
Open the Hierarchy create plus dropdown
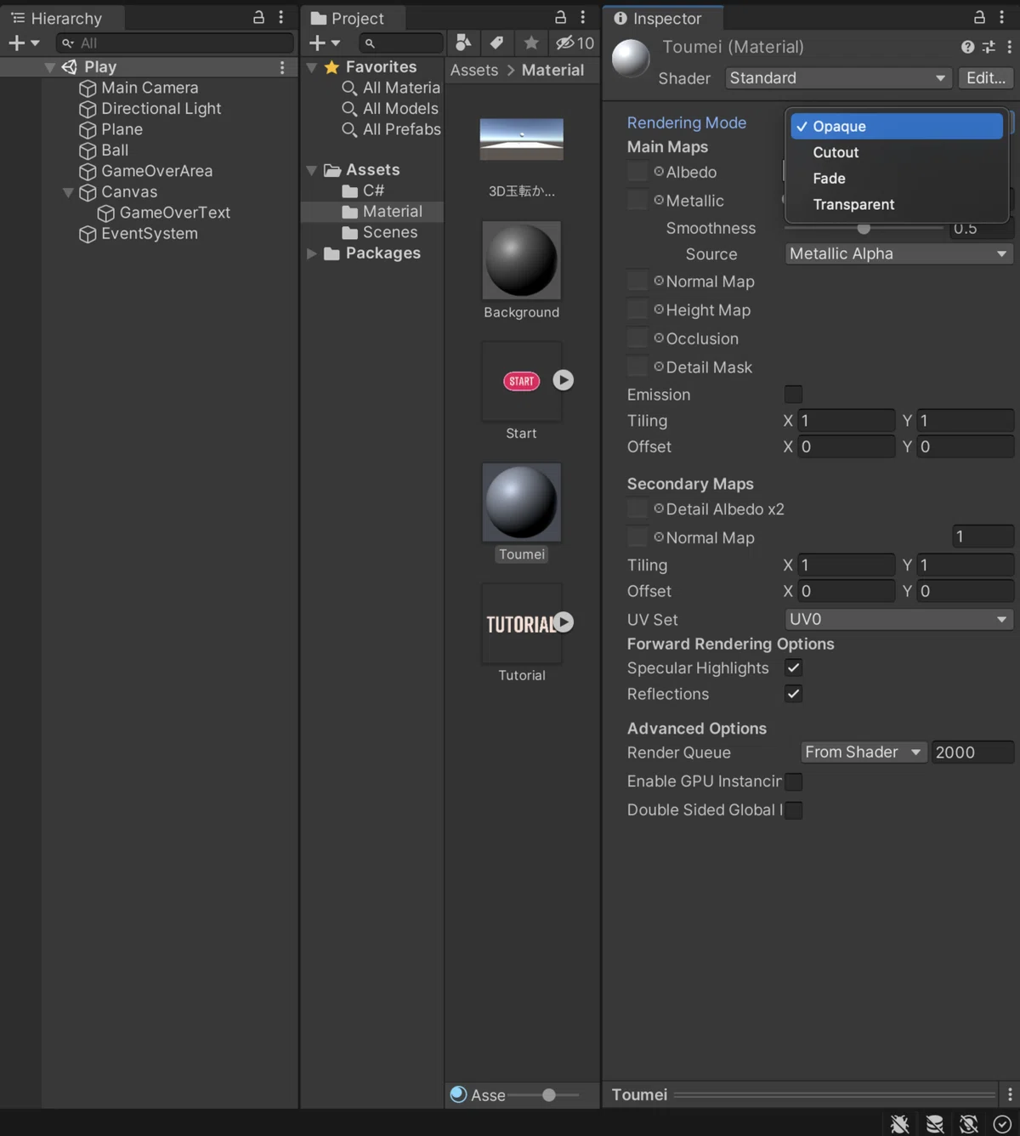(24, 43)
